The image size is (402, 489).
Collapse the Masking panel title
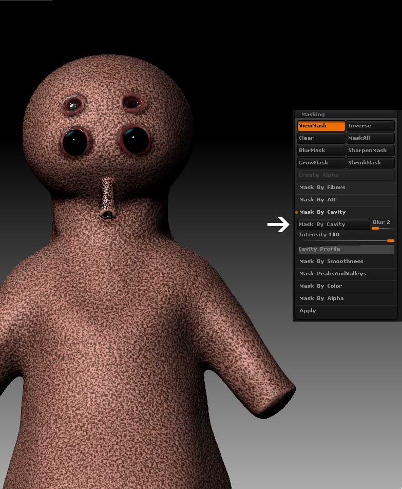pos(313,115)
